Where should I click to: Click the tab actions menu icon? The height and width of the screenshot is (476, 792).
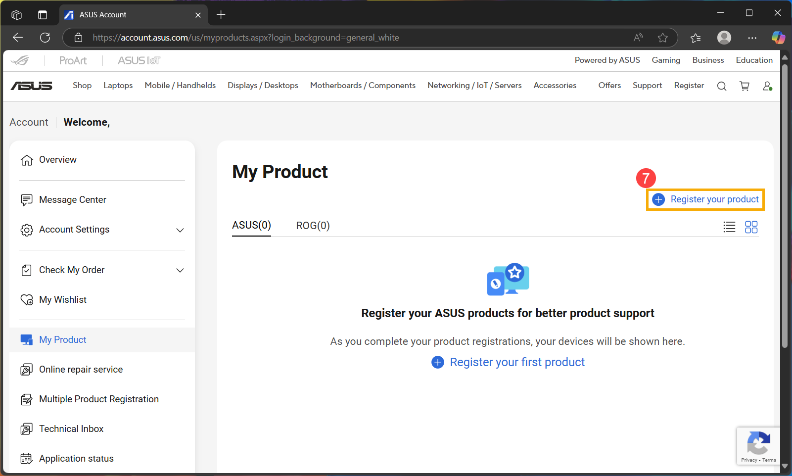[x=43, y=15]
